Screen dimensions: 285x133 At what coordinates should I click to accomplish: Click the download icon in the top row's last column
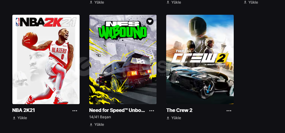(x=245, y=2)
